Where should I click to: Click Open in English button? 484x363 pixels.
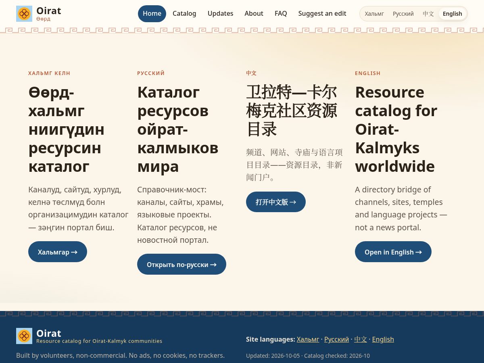(393, 252)
